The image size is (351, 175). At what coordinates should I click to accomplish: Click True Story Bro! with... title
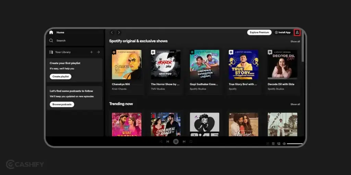coord(243,84)
